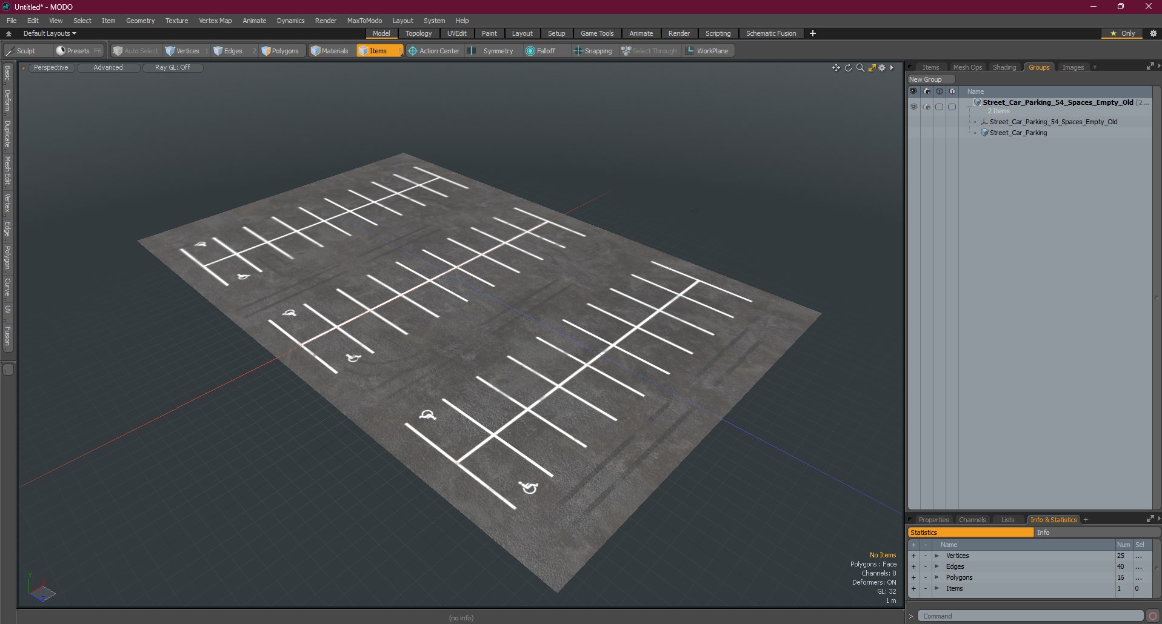Image resolution: width=1162 pixels, height=624 pixels.
Task: Click the eye visibility column header icon
Action: [913, 91]
